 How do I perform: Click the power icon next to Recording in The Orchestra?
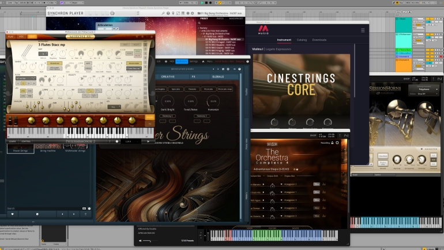click(337, 143)
